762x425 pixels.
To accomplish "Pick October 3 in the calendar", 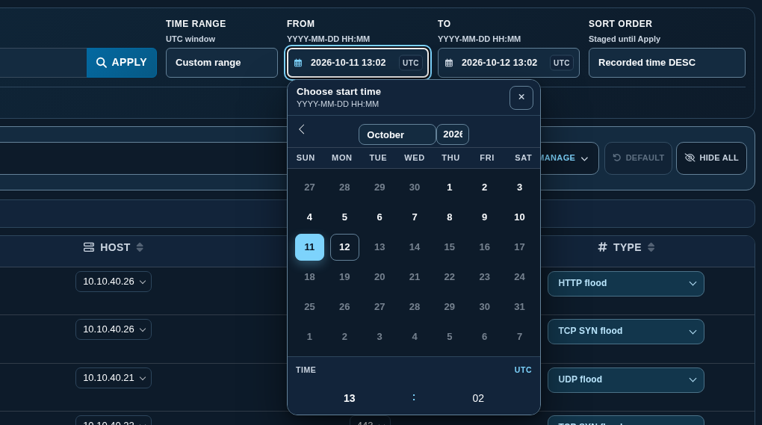I will tap(519, 187).
